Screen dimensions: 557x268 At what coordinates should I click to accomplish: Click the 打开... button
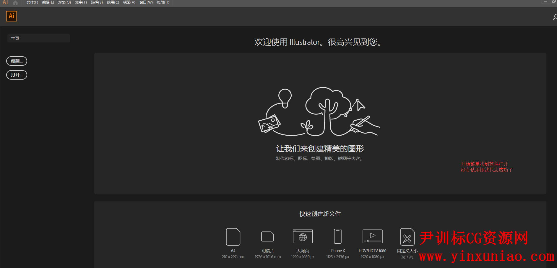[x=17, y=75]
